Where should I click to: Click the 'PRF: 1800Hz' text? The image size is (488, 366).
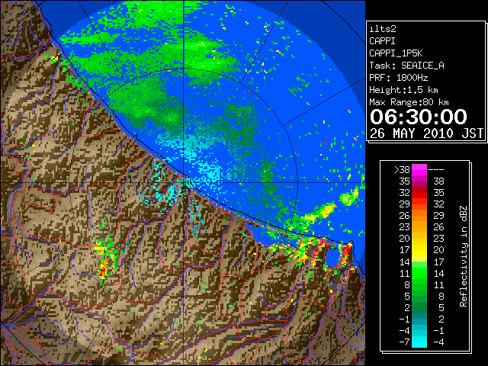[x=399, y=78]
